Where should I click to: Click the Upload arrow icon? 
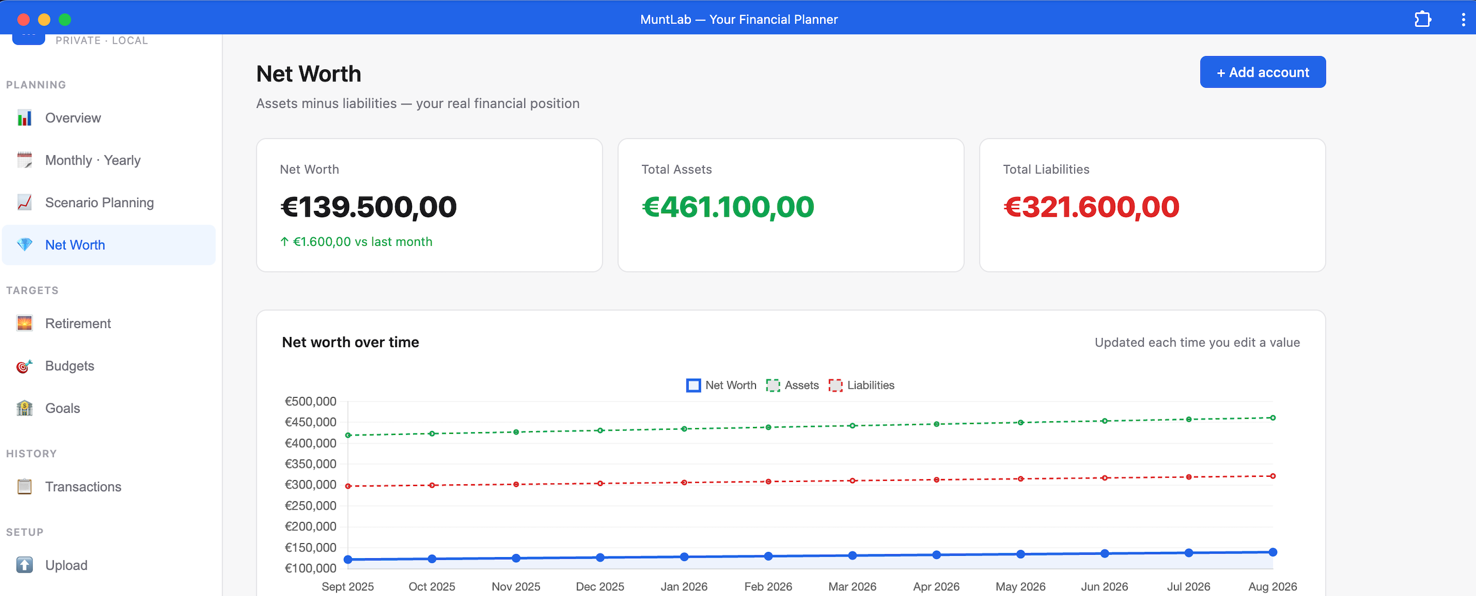(25, 566)
